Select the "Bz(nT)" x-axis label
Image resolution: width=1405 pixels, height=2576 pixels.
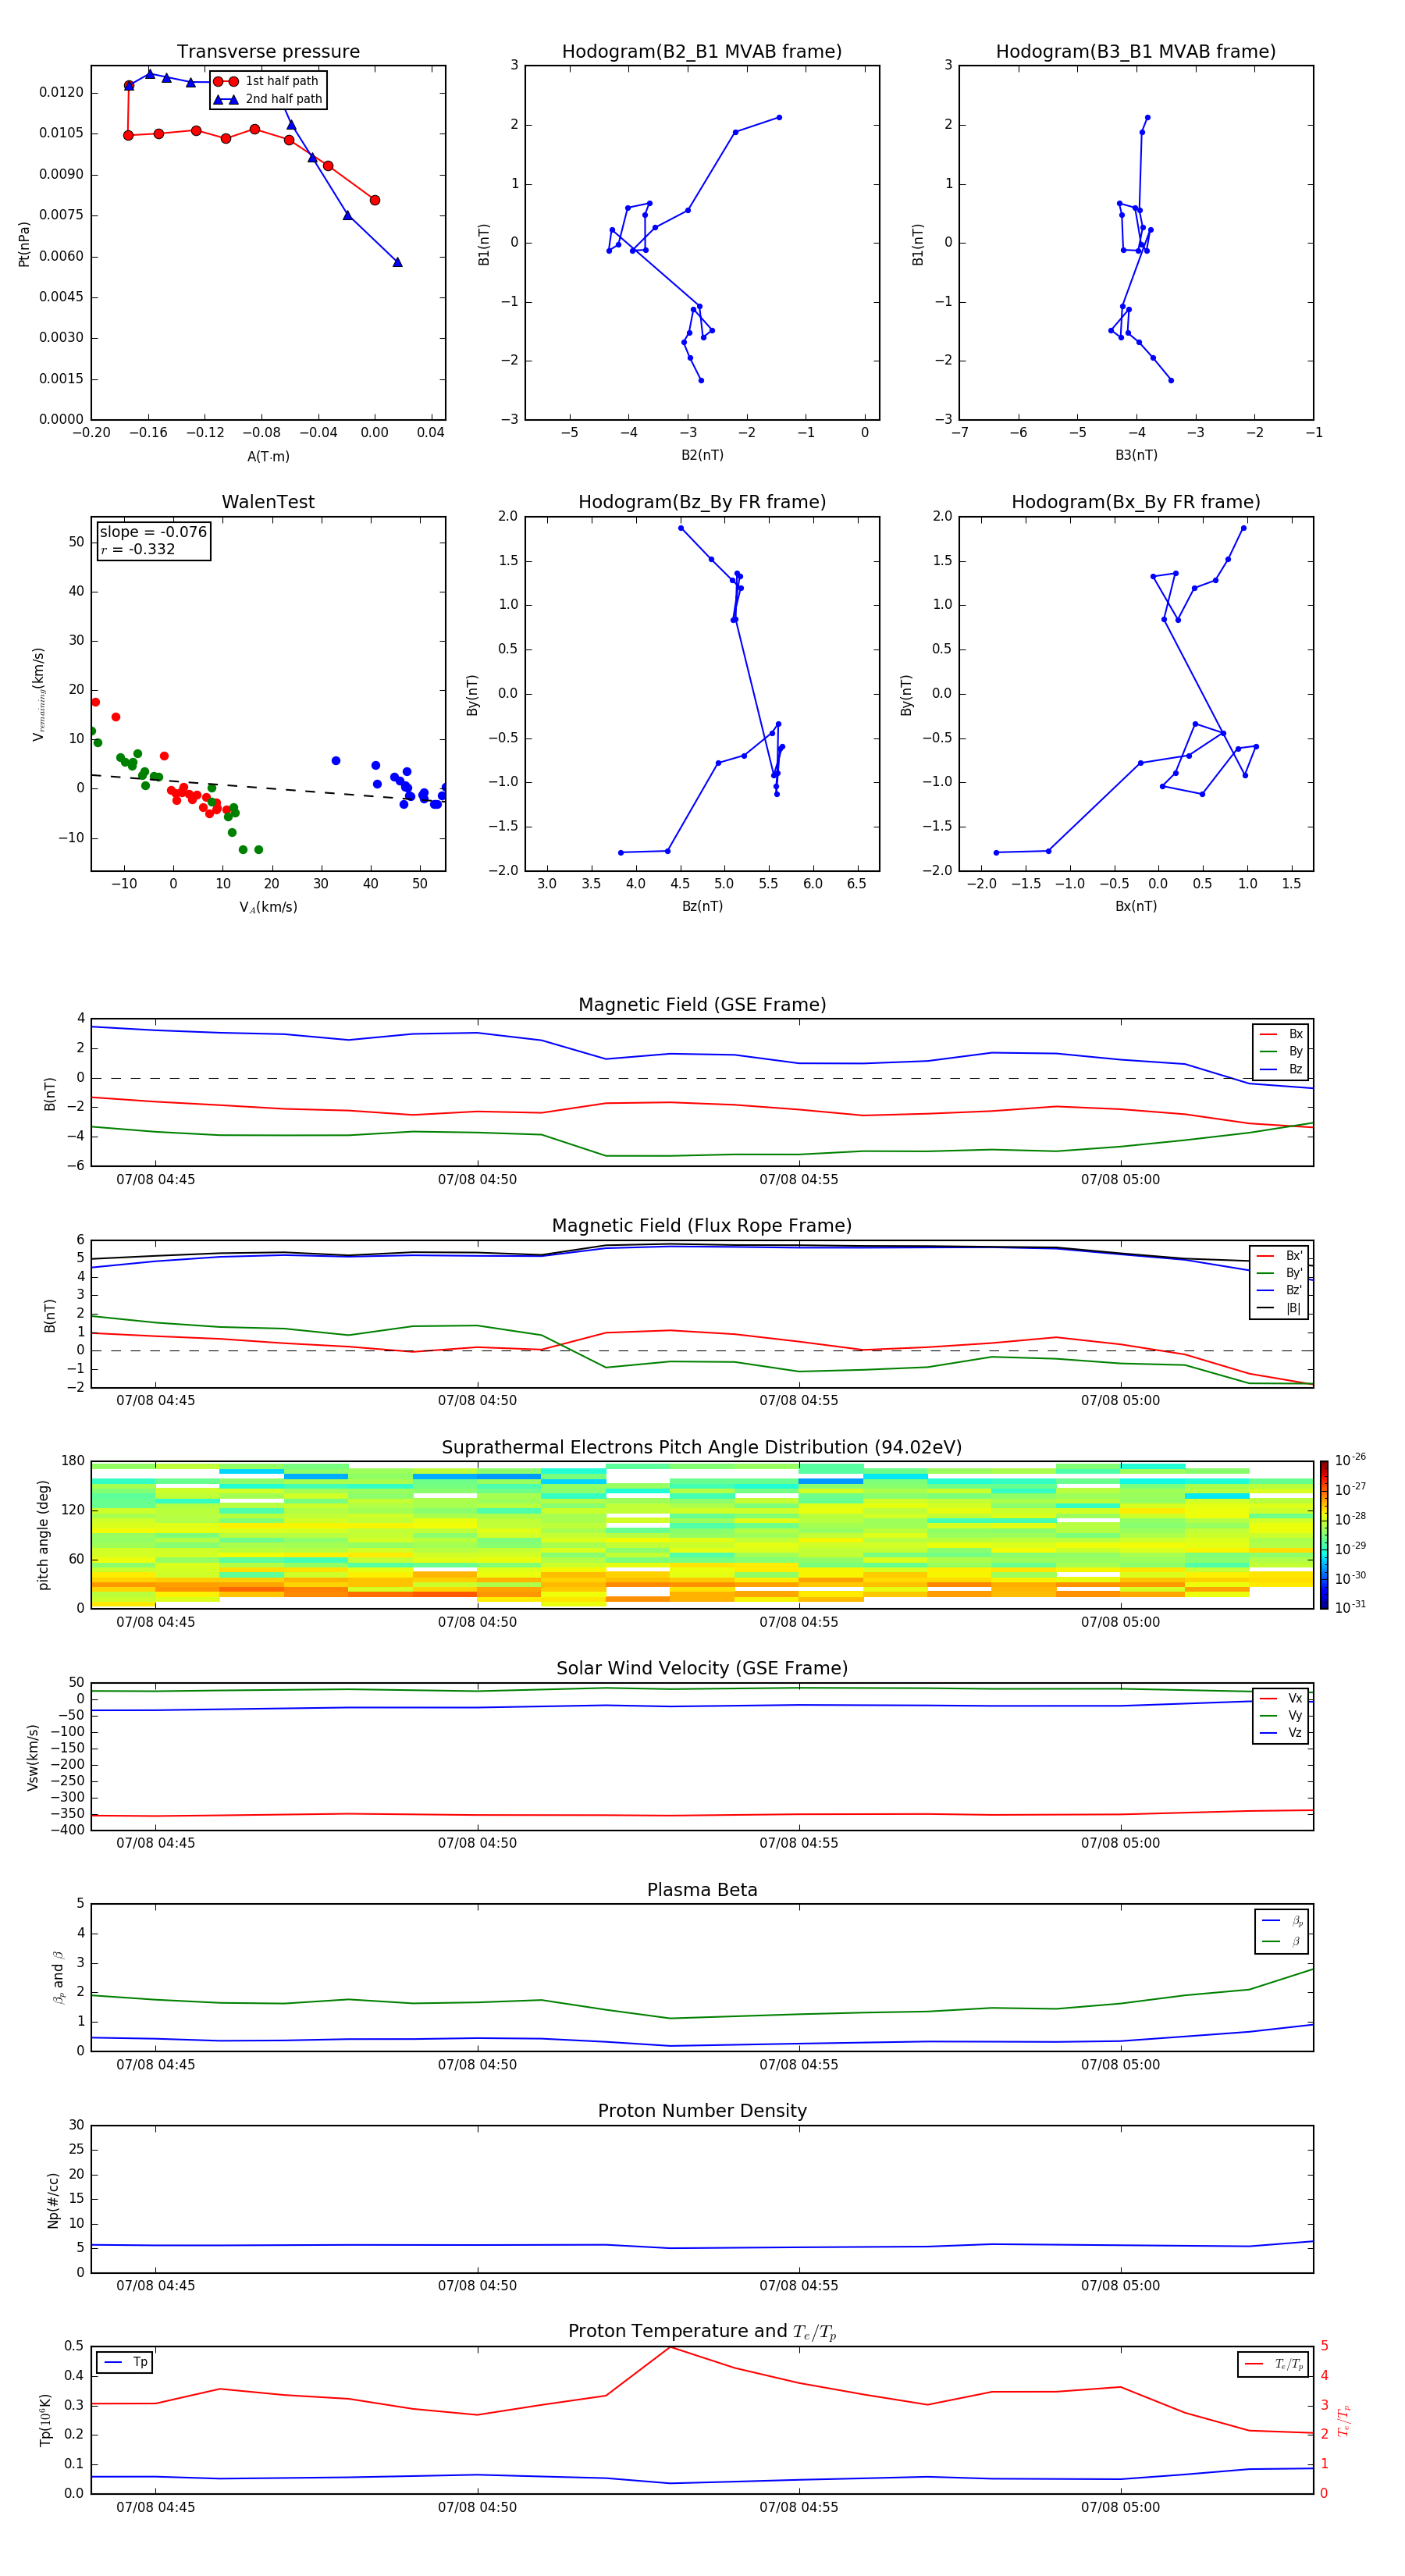(702, 906)
